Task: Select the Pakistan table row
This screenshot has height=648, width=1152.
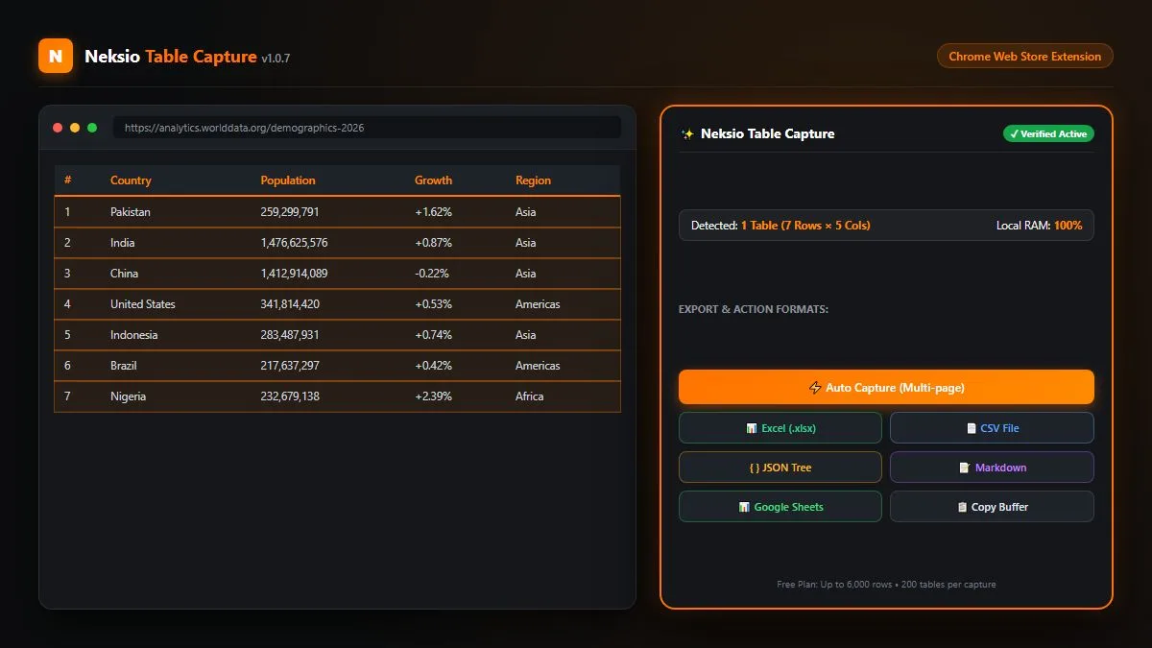Action: point(337,212)
